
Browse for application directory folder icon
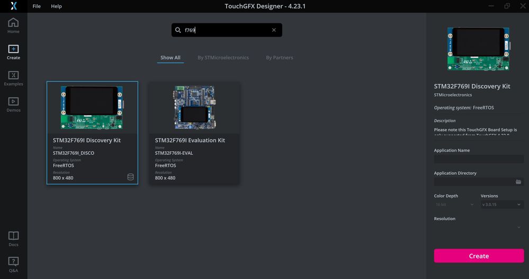(x=518, y=182)
